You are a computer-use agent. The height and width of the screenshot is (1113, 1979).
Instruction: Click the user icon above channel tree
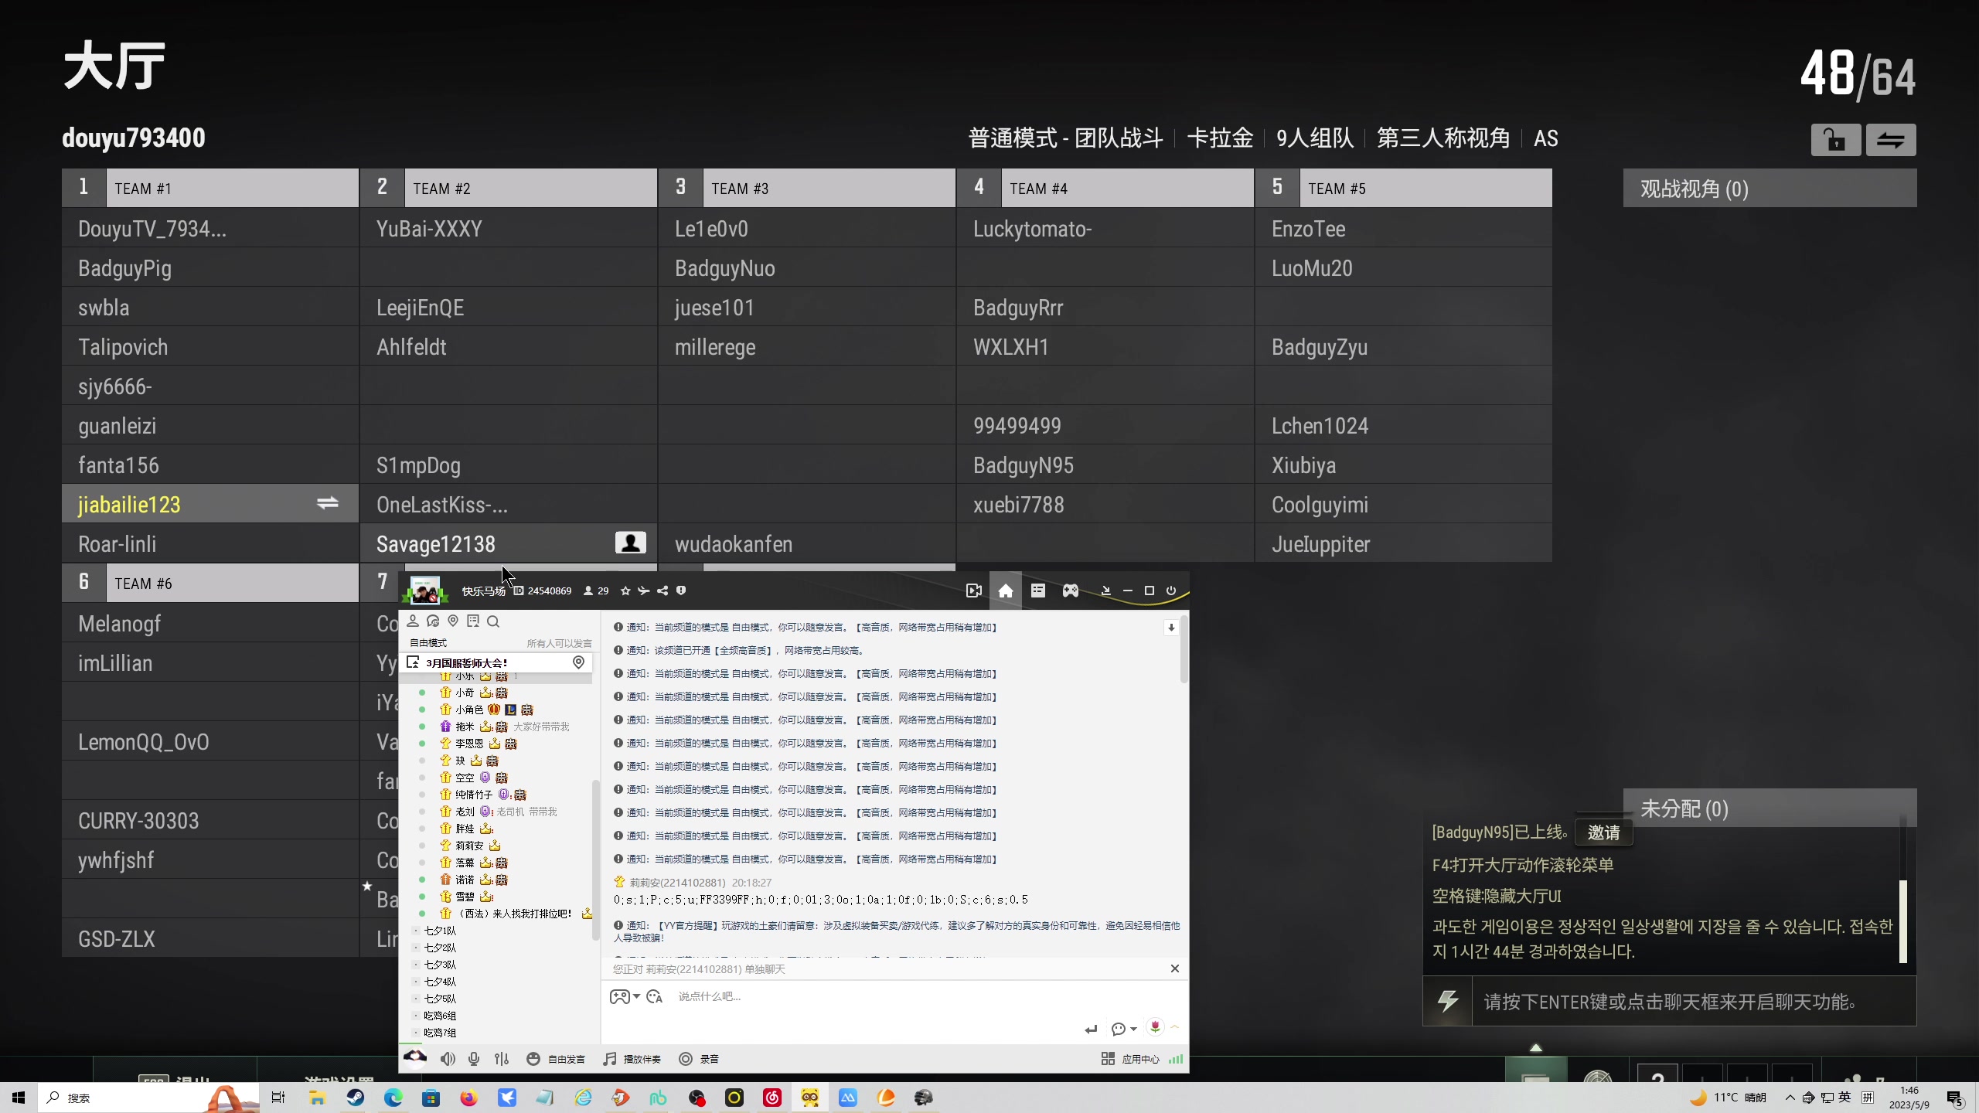(413, 621)
